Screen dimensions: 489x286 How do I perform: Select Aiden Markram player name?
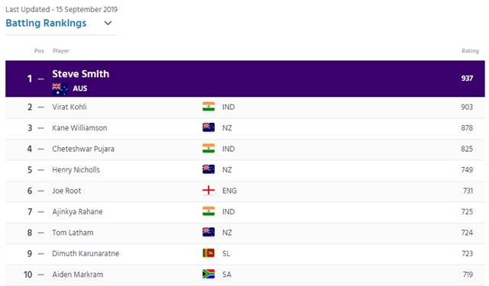pyautogui.click(x=77, y=274)
